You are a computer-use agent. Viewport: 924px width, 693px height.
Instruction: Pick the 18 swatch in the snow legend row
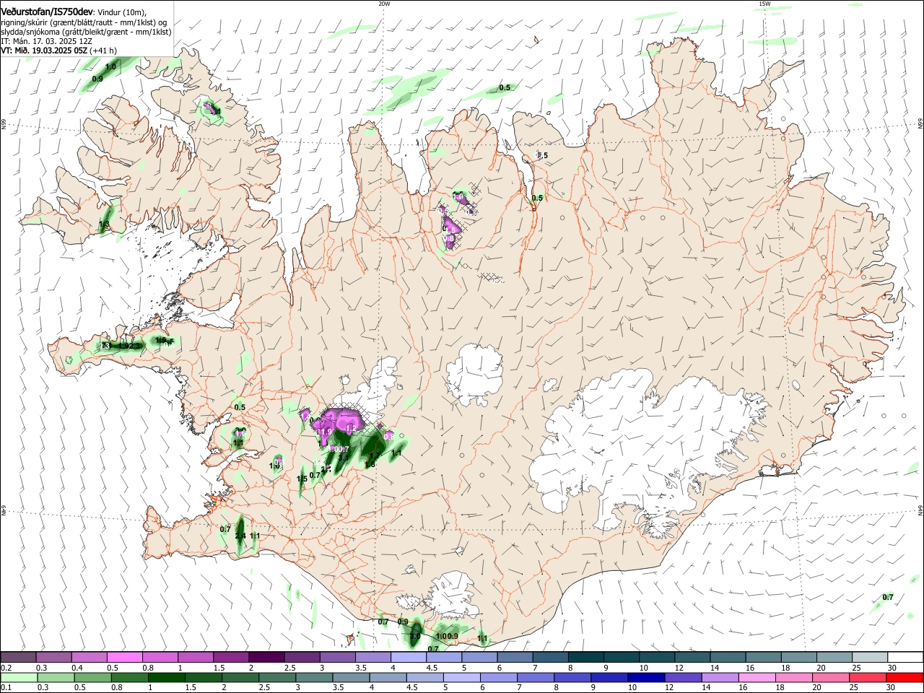799,658
